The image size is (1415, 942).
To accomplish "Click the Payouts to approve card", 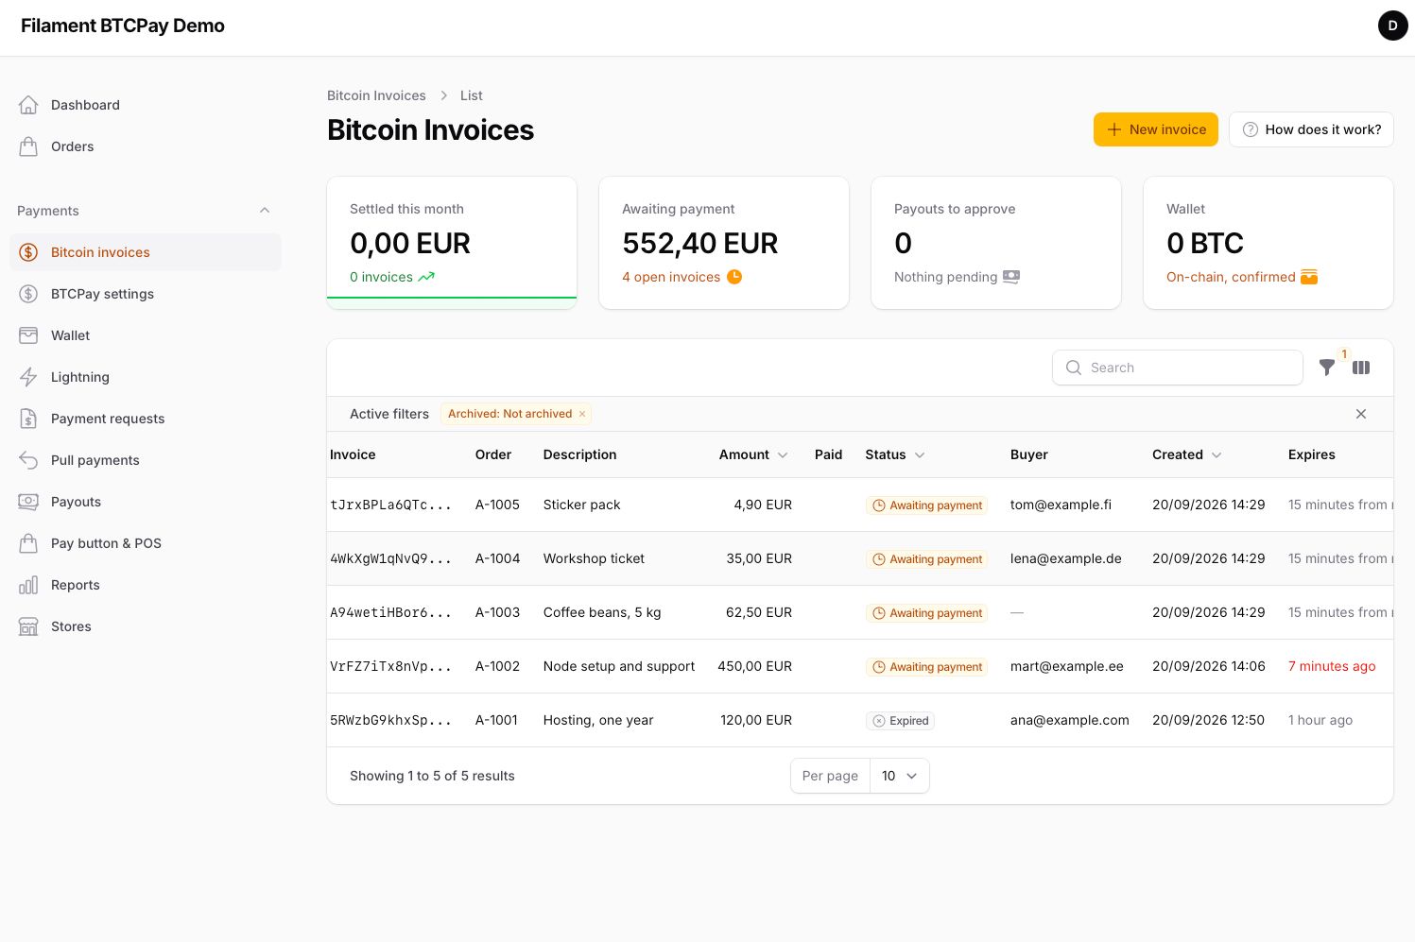I will coord(996,243).
